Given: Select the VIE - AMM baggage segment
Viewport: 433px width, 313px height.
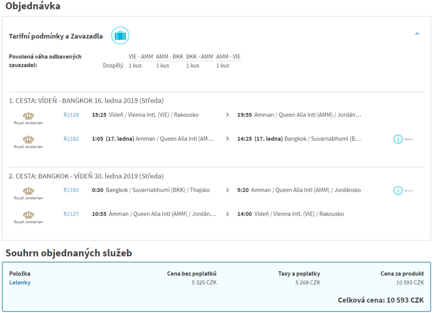Looking at the screenshot, I should [x=141, y=56].
